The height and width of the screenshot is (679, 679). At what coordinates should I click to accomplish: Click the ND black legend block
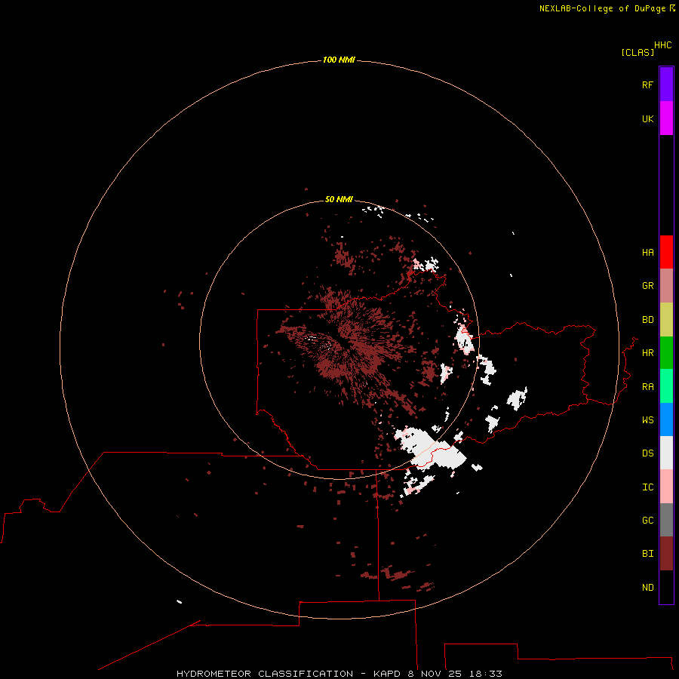pos(666,587)
